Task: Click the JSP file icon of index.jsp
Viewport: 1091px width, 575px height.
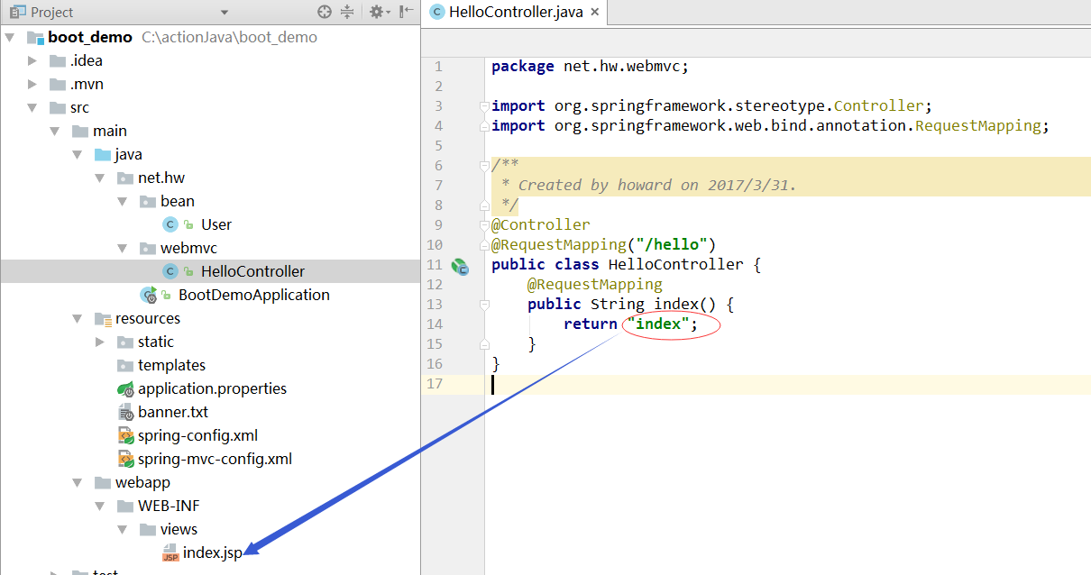Action: point(170,552)
